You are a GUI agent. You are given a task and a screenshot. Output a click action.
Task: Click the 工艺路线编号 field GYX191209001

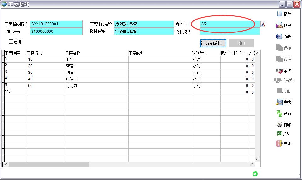(x=56, y=24)
